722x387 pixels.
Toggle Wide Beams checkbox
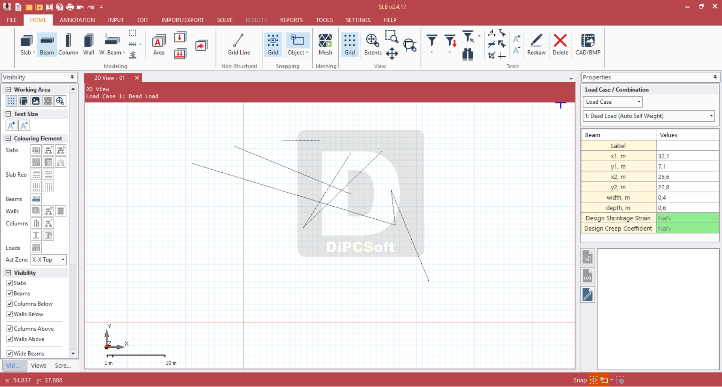(x=10, y=354)
